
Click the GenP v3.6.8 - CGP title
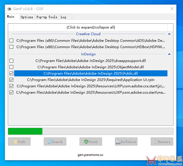28,9
